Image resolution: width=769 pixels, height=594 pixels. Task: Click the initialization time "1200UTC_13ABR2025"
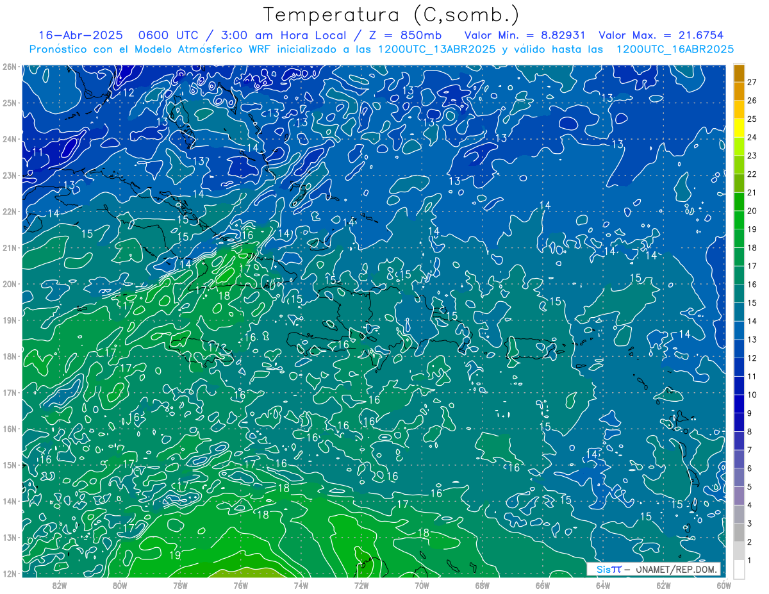click(436, 49)
